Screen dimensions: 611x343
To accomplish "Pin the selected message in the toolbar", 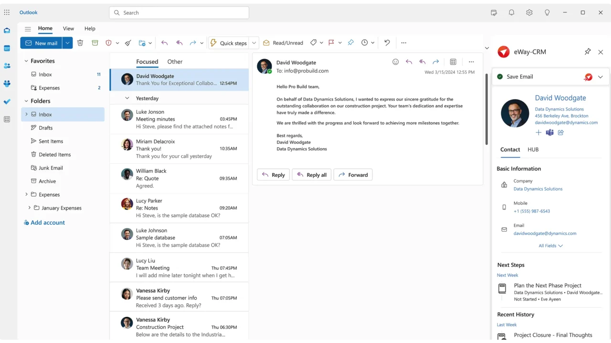I will [x=350, y=43].
